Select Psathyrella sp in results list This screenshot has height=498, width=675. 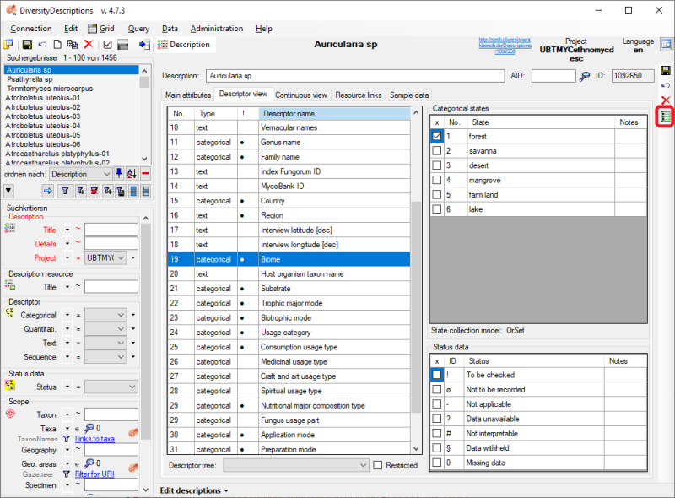click(x=30, y=79)
